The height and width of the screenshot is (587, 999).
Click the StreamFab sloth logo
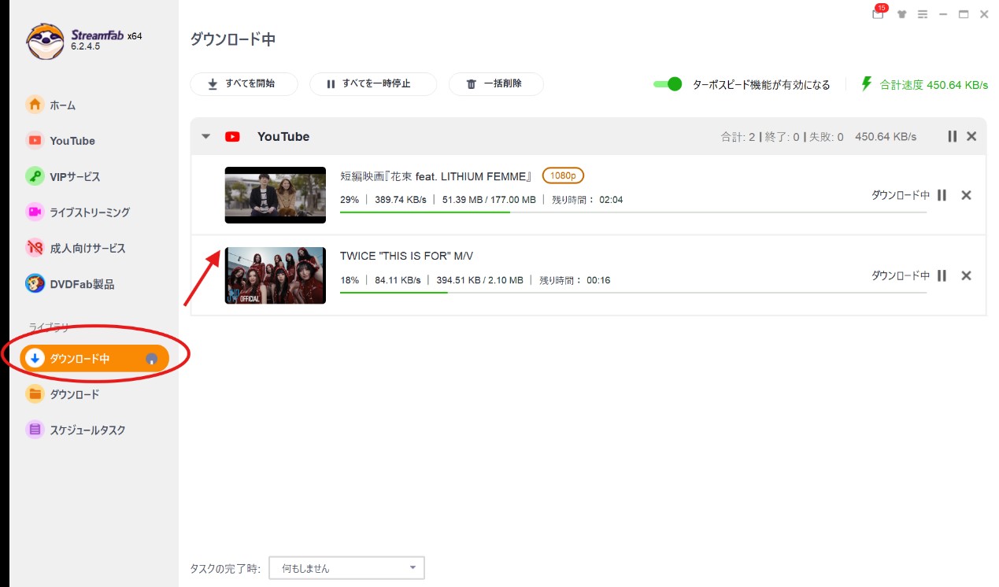46,41
